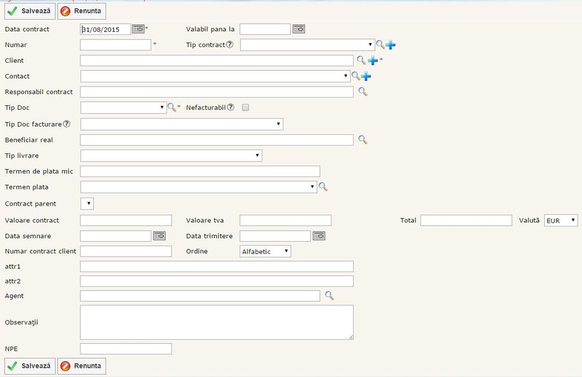582x377 pixels.
Task: Focus the Numar input field
Action: click(x=116, y=45)
